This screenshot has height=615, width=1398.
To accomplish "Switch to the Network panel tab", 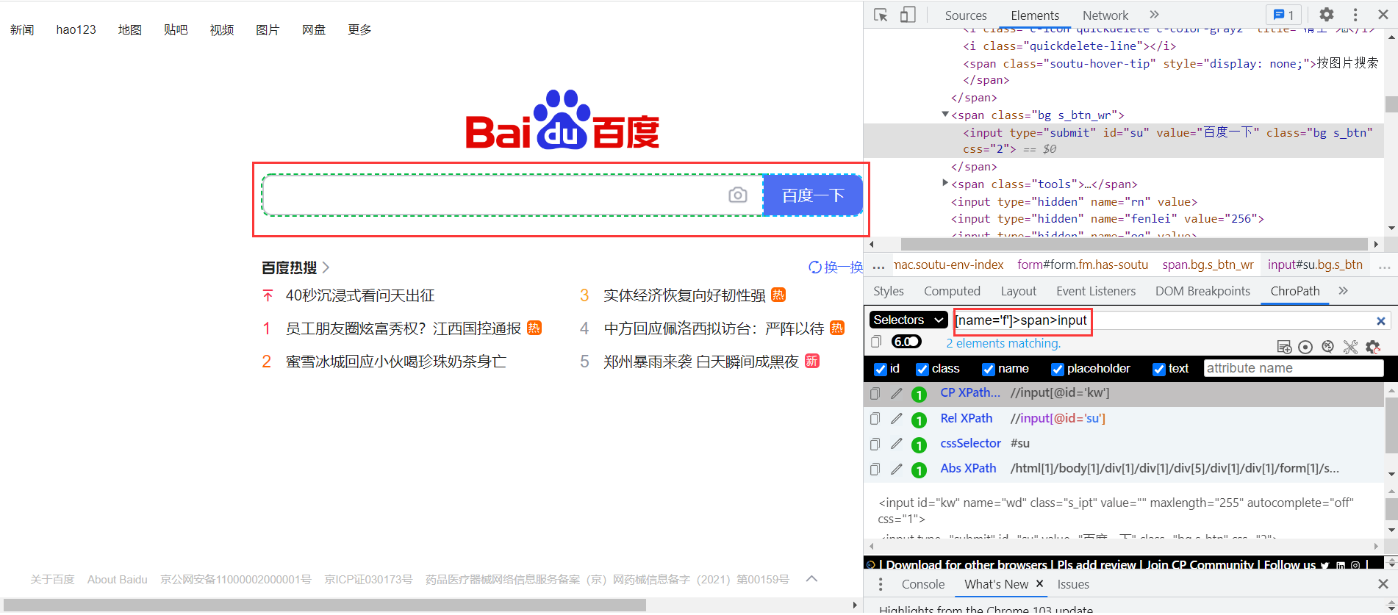I will coord(1105,15).
